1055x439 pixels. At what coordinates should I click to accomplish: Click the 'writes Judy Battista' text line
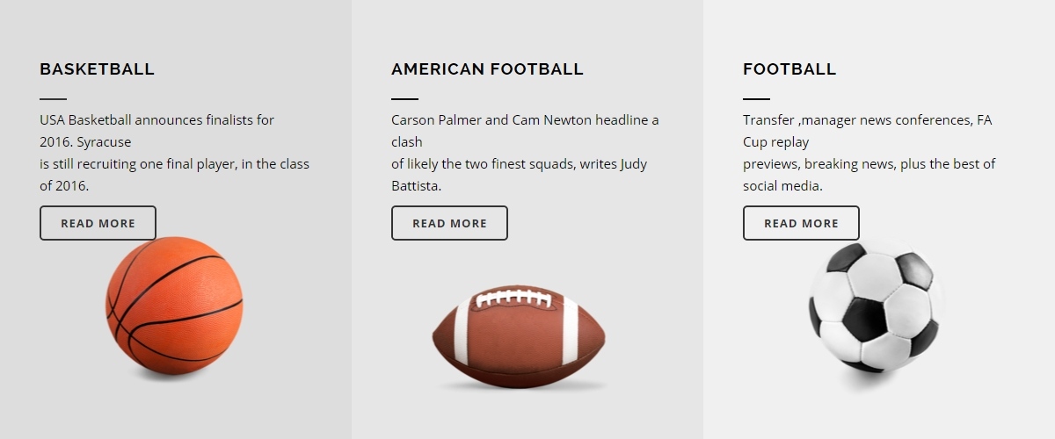pyautogui.click(x=519, y=164)
